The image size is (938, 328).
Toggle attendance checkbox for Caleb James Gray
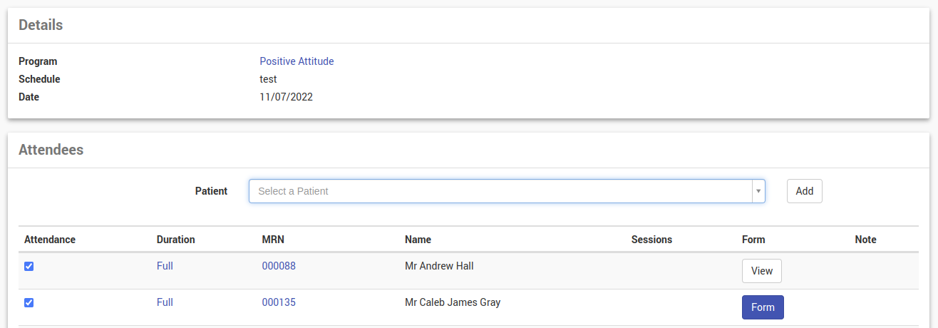[x=29, y=302]
